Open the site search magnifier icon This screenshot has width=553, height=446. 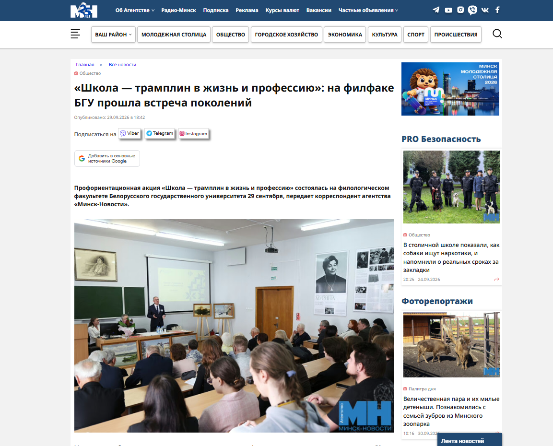click(x=497, y=34)
